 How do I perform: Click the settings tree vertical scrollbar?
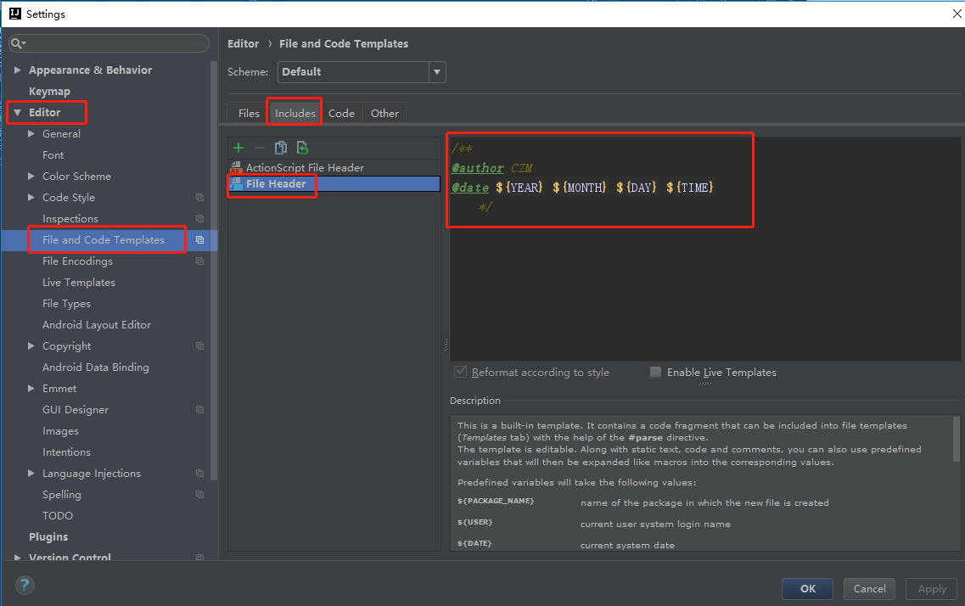pyautogui.click(x=214, y=271)
